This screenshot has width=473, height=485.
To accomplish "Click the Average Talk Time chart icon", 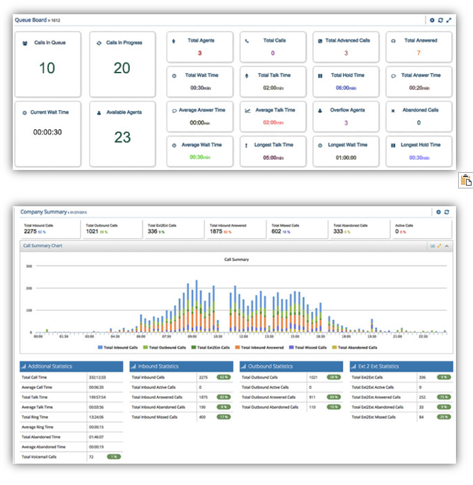I will coord(247,111).
